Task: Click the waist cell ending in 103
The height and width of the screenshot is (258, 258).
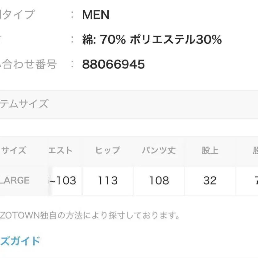Action: (63, 181)
